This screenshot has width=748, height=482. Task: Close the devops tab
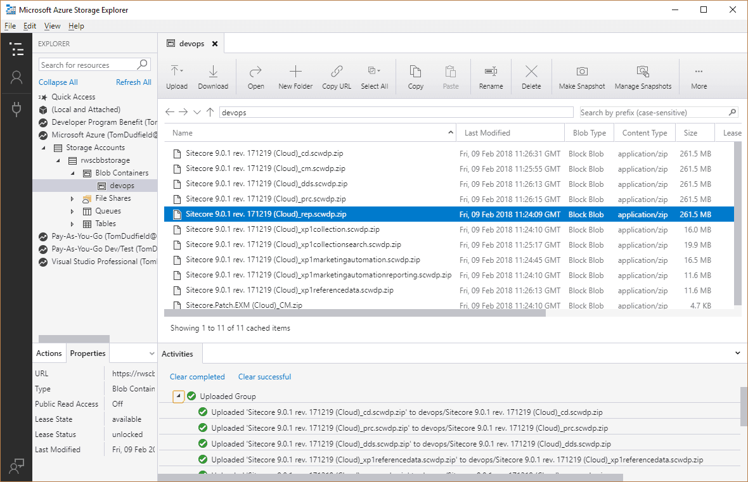click(x=215, y=44)
